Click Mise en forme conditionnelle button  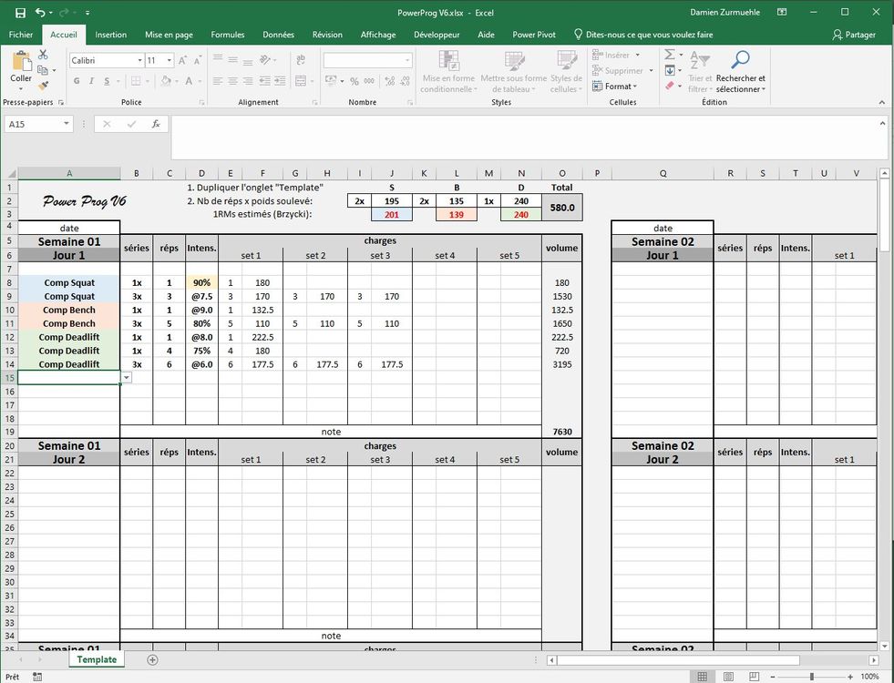tap(448, 71)
